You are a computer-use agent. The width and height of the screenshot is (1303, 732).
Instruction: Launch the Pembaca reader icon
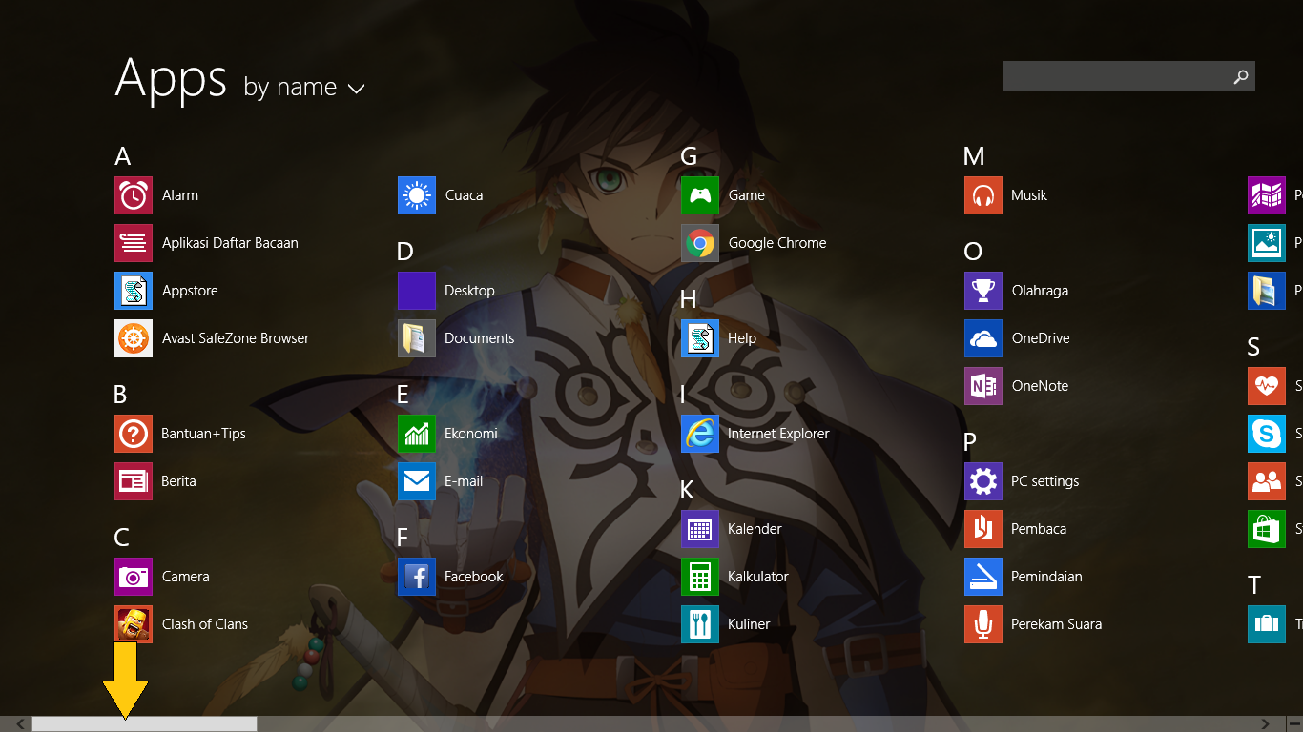983,529
